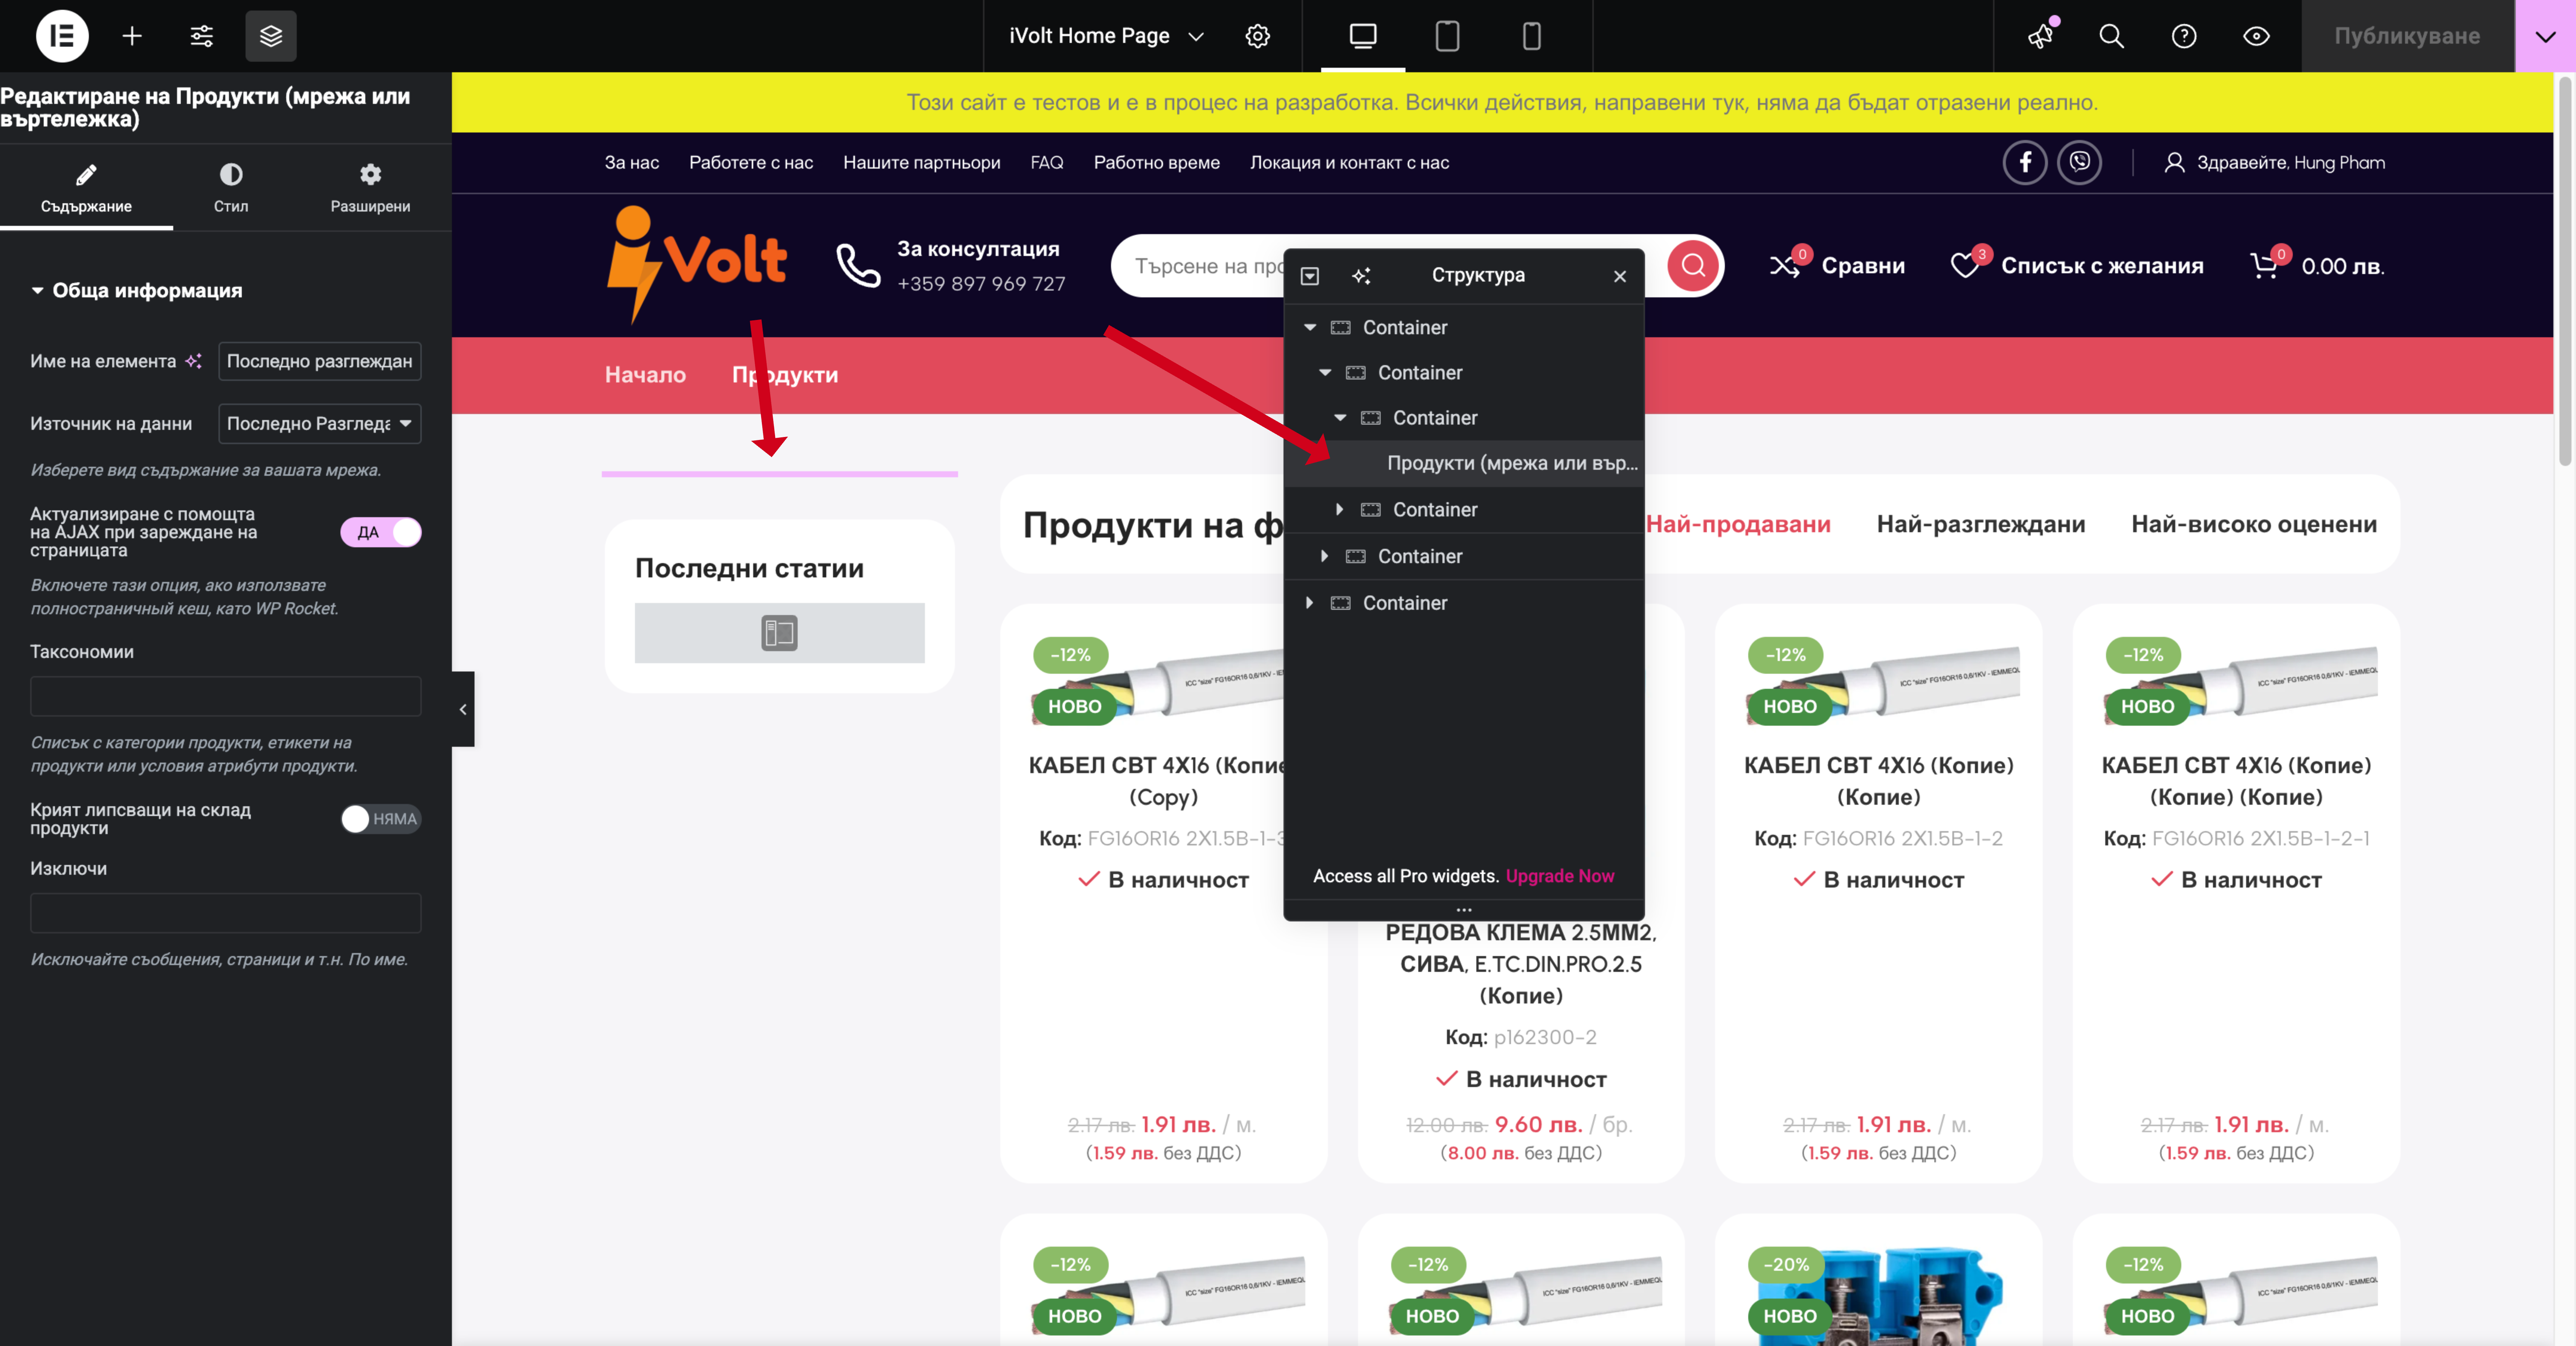Image resolution: width=2576 pixels, height=1346 pixels.
Task: Click the red search button in site header
Action: coord(1693,266)
